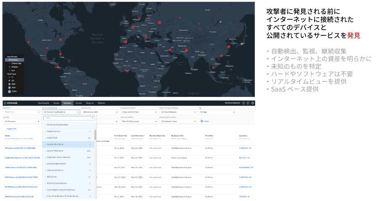Toggle the Adobe Connect option
The image size is (387, 201).
pyautogui.click(x=68, y=131)
